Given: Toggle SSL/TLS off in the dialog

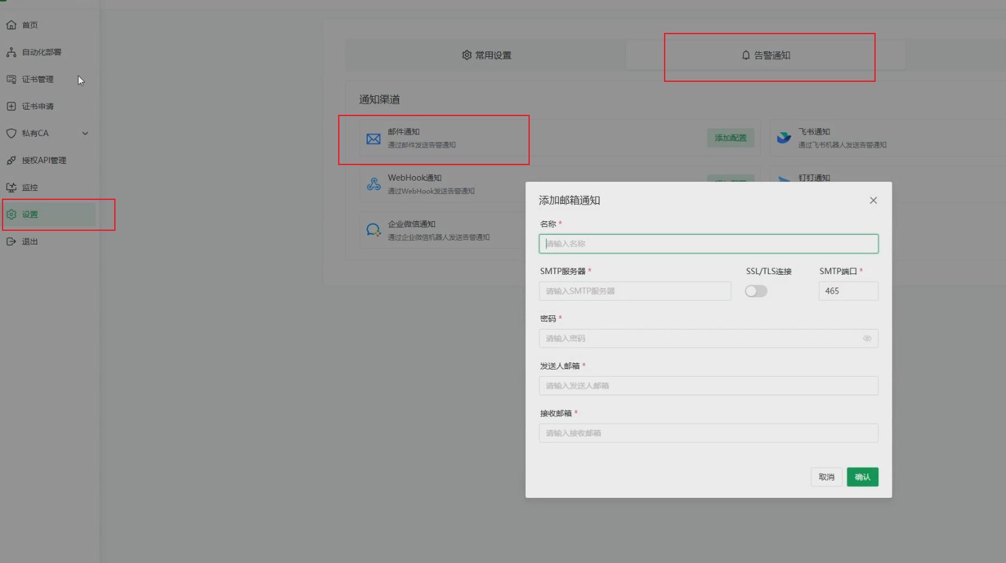Looking at the screenshot, I should tap(756, 291).
